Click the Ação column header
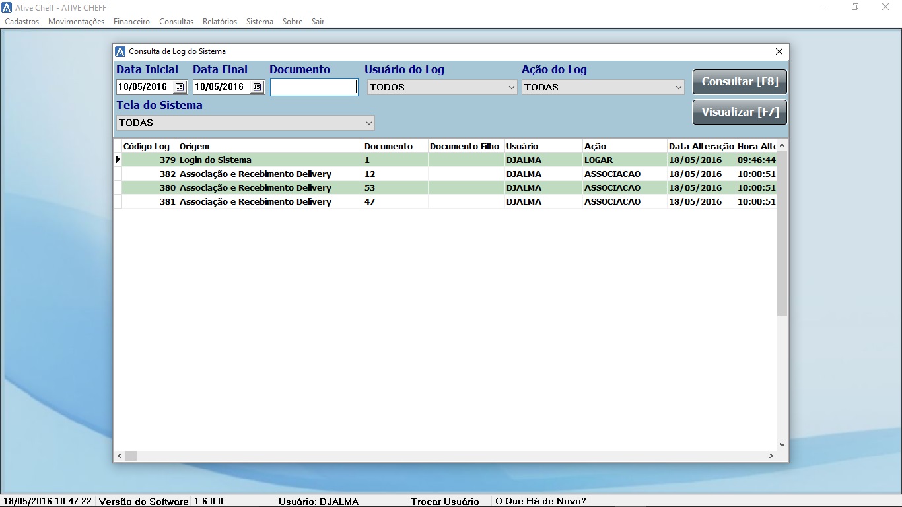The width and height of the screenshot is (902, 507). [x=625, y=147]
